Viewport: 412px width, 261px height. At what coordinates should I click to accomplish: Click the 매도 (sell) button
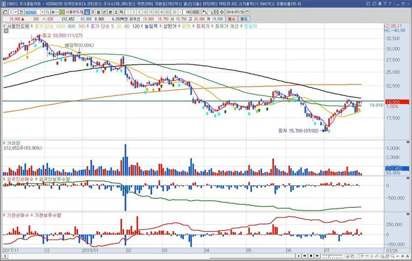point(244,18)
